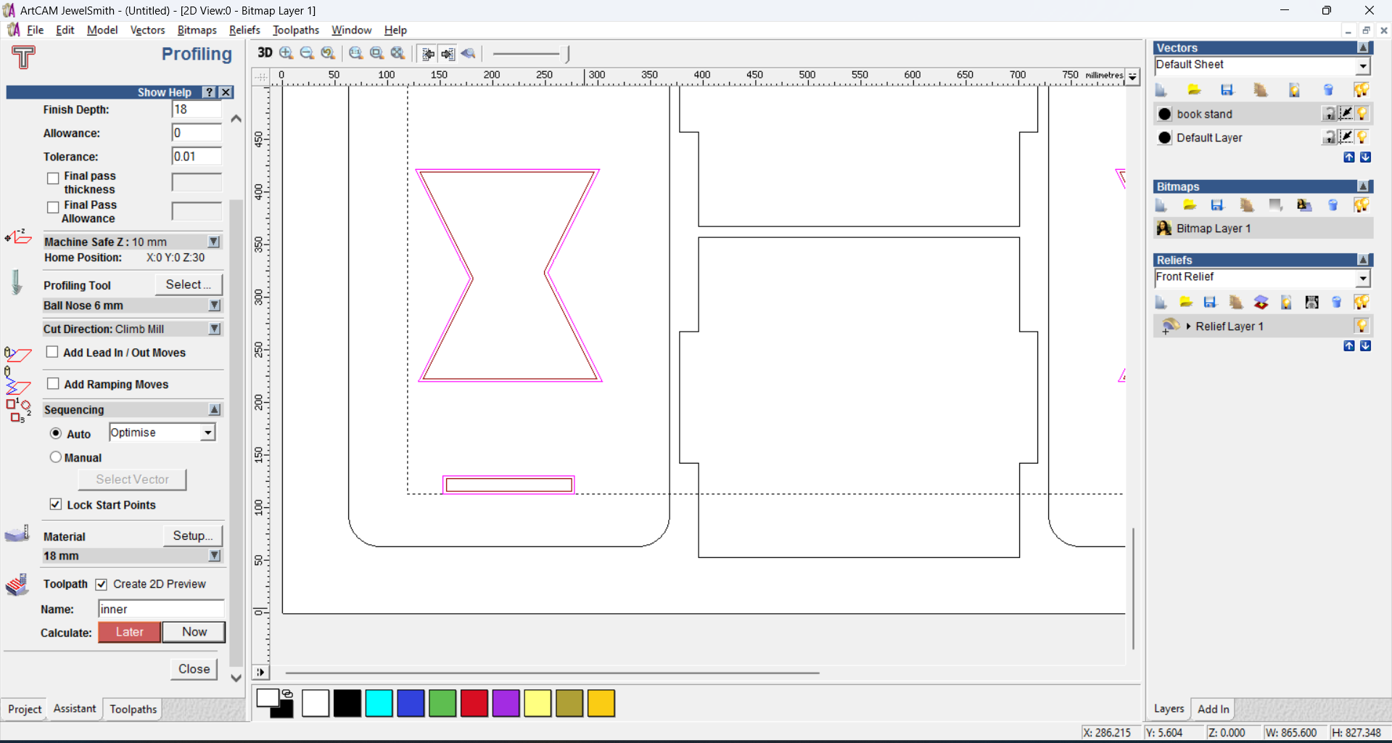This screenshot has height=743, width=1392.
Task: Enable Final Pass Allowance checkbox
Action: 53,207
